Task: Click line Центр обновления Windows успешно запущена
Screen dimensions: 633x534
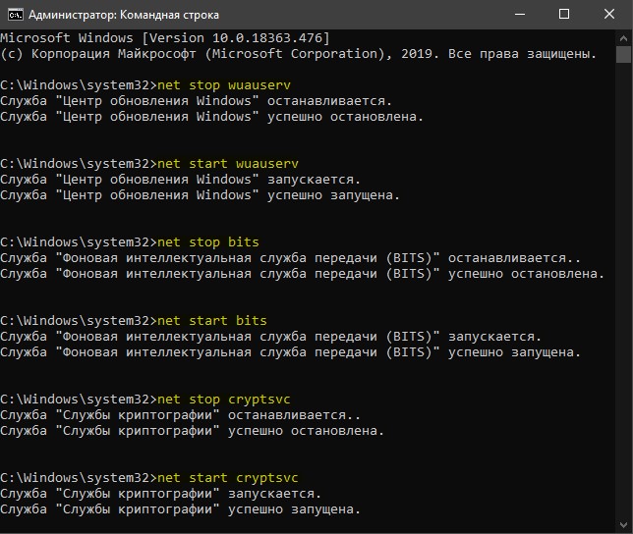Action: click(201, 195)
